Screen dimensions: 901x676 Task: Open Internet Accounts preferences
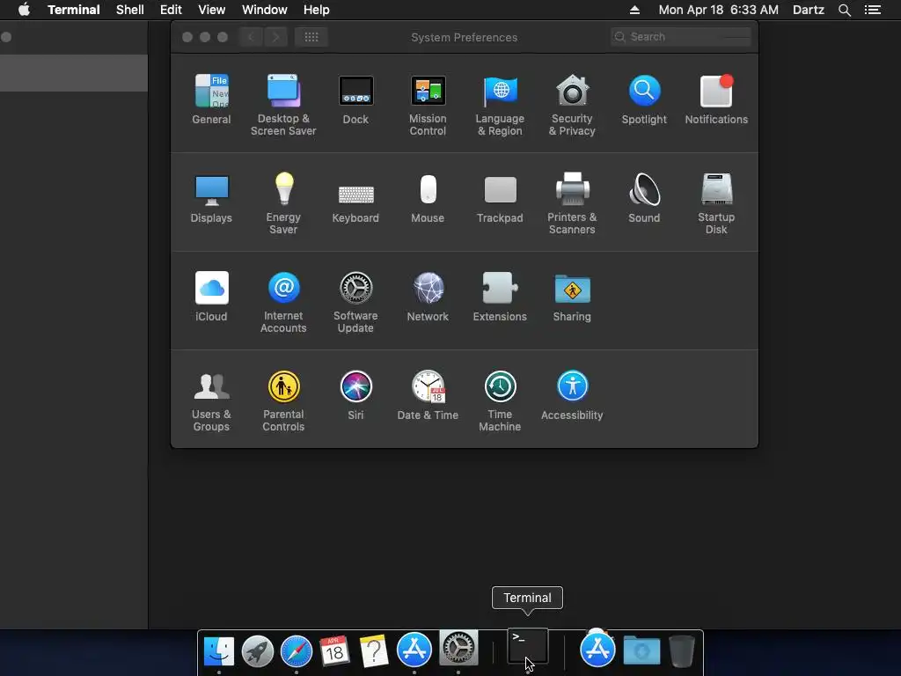[283, 303]
